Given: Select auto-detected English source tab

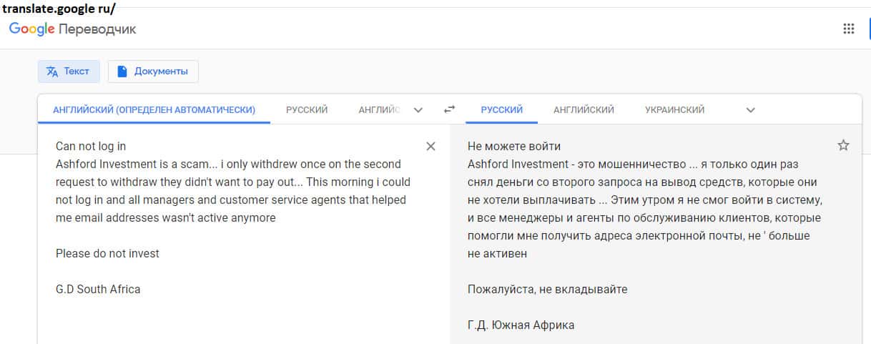Looking at the screenshot, I should (154, 109).
